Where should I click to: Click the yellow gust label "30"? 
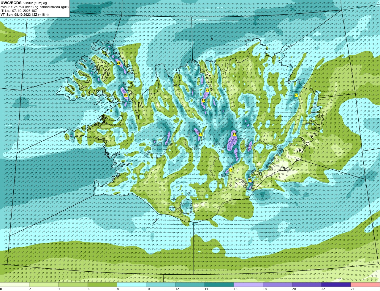[x=208, y=90]
